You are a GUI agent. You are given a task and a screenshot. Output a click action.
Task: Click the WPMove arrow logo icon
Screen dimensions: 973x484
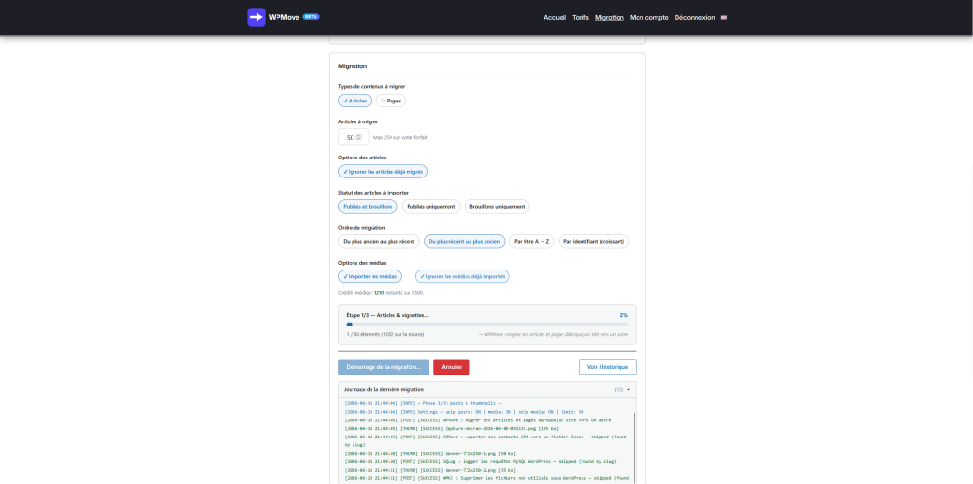(x=257, y=17)
